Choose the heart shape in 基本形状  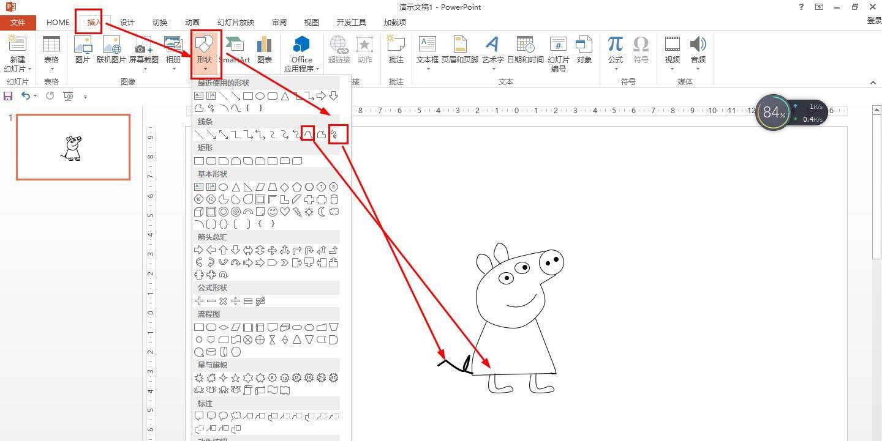point(285,212)
